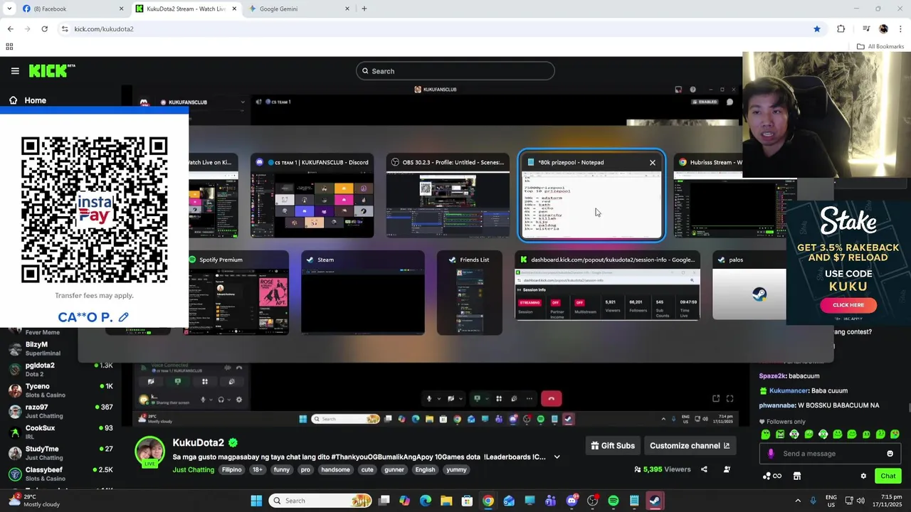911x512 pixels.
Task: Bookmark this page with the star
Action: 817,29
